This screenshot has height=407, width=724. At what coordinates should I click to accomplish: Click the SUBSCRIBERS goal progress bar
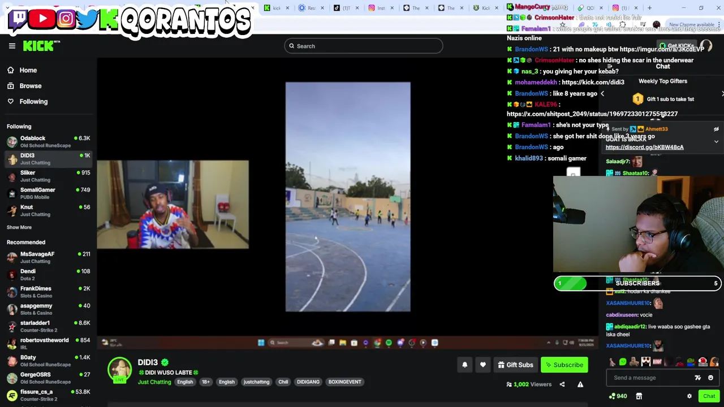637,283
